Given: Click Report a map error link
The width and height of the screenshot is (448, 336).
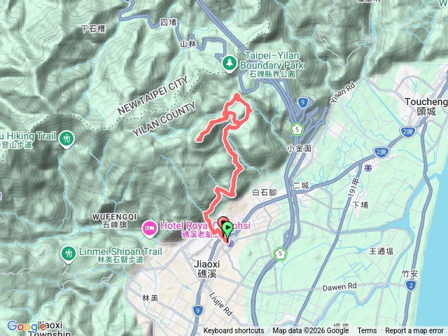Looking at the screenshot, I should 414,330.
